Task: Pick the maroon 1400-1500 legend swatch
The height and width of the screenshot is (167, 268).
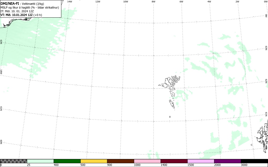Action: pos(174,161)
